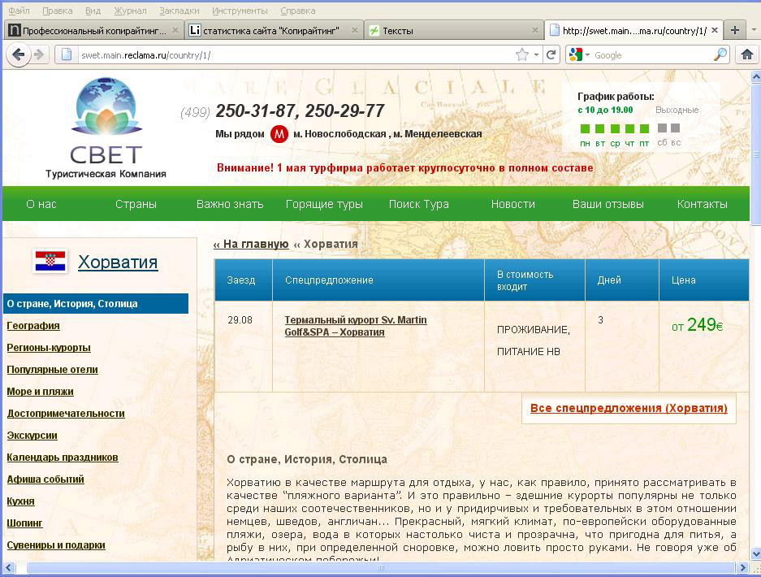Switch to статистика сайта Копирайтинг tab

(x=275, y=31)
